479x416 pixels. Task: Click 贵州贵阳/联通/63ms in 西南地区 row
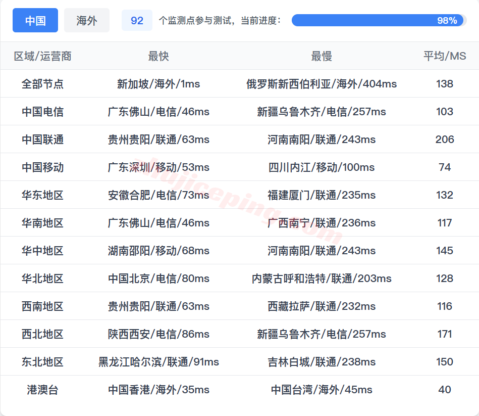[158, 306]
